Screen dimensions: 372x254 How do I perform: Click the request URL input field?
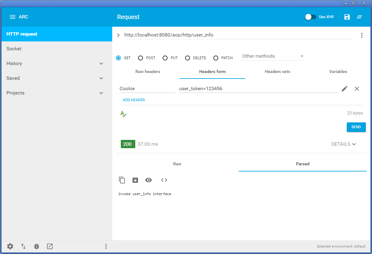point(239,35)
